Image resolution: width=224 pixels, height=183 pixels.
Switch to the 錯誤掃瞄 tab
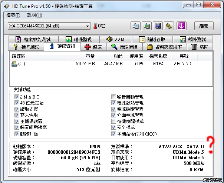coord(125,47)
